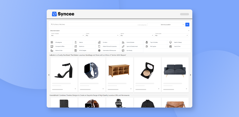This screenshot has height=117, width=239.
Task: Expand the compact powder card chevron
Action: point(158,89)
